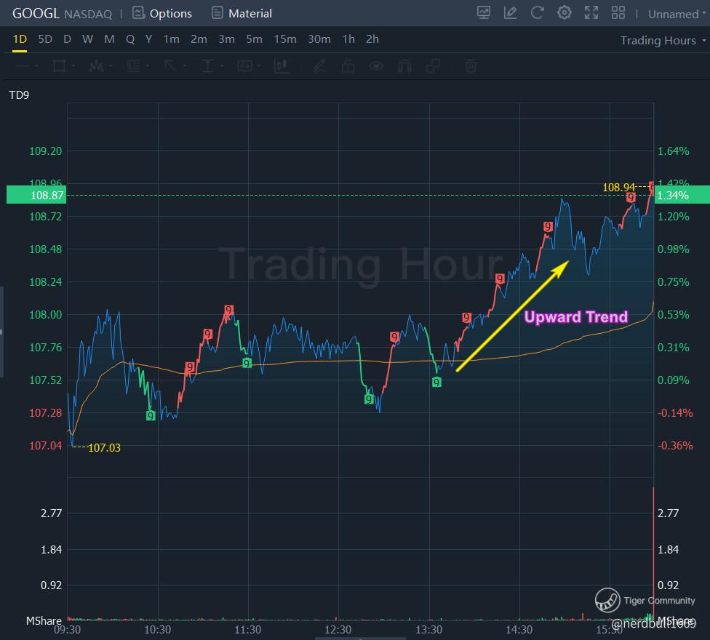Click the 12:30 time axis label
710x640 pixels.
coord(338,630)
